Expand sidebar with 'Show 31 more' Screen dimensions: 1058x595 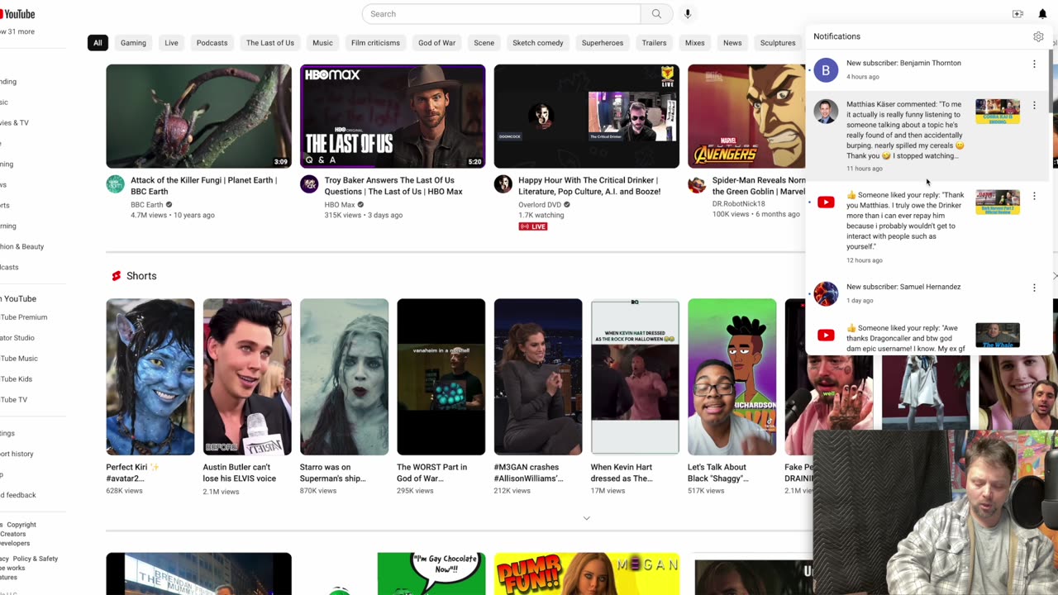pyautogui.click(x=17, y=31)
